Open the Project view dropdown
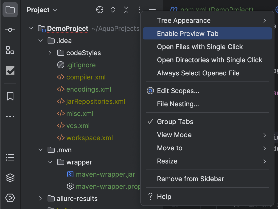This screenshot has width=278, height=209. click(42, 10)
